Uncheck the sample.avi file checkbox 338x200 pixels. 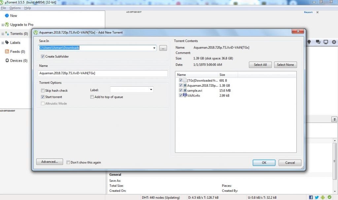click(181, 90)
